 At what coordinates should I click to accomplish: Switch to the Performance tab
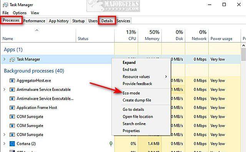[34, 21]
